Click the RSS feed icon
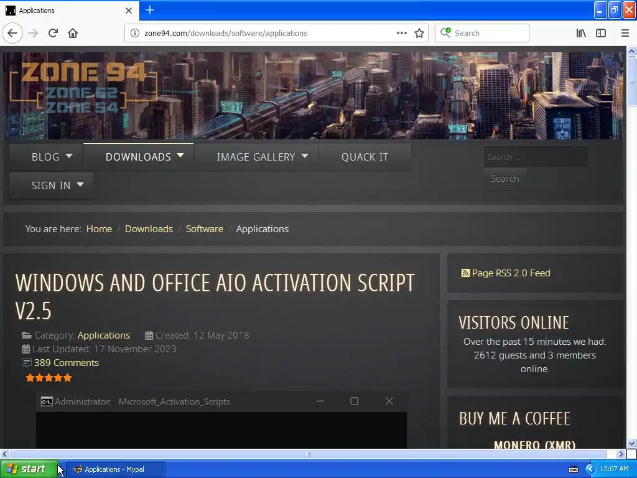Image resolution: width=637 pixels, height=478 pixels. 465,273
